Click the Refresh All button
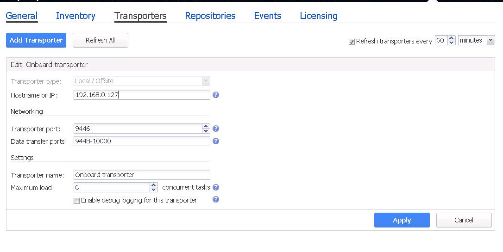This screenshot has height=252, width=503. point(101,40)
